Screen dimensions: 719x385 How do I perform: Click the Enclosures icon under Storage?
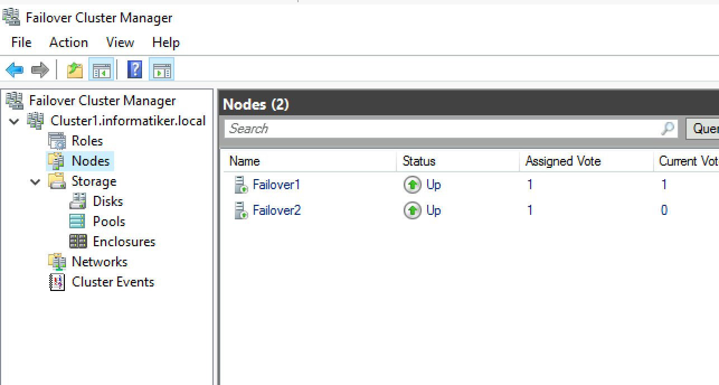tap(78, 241)
